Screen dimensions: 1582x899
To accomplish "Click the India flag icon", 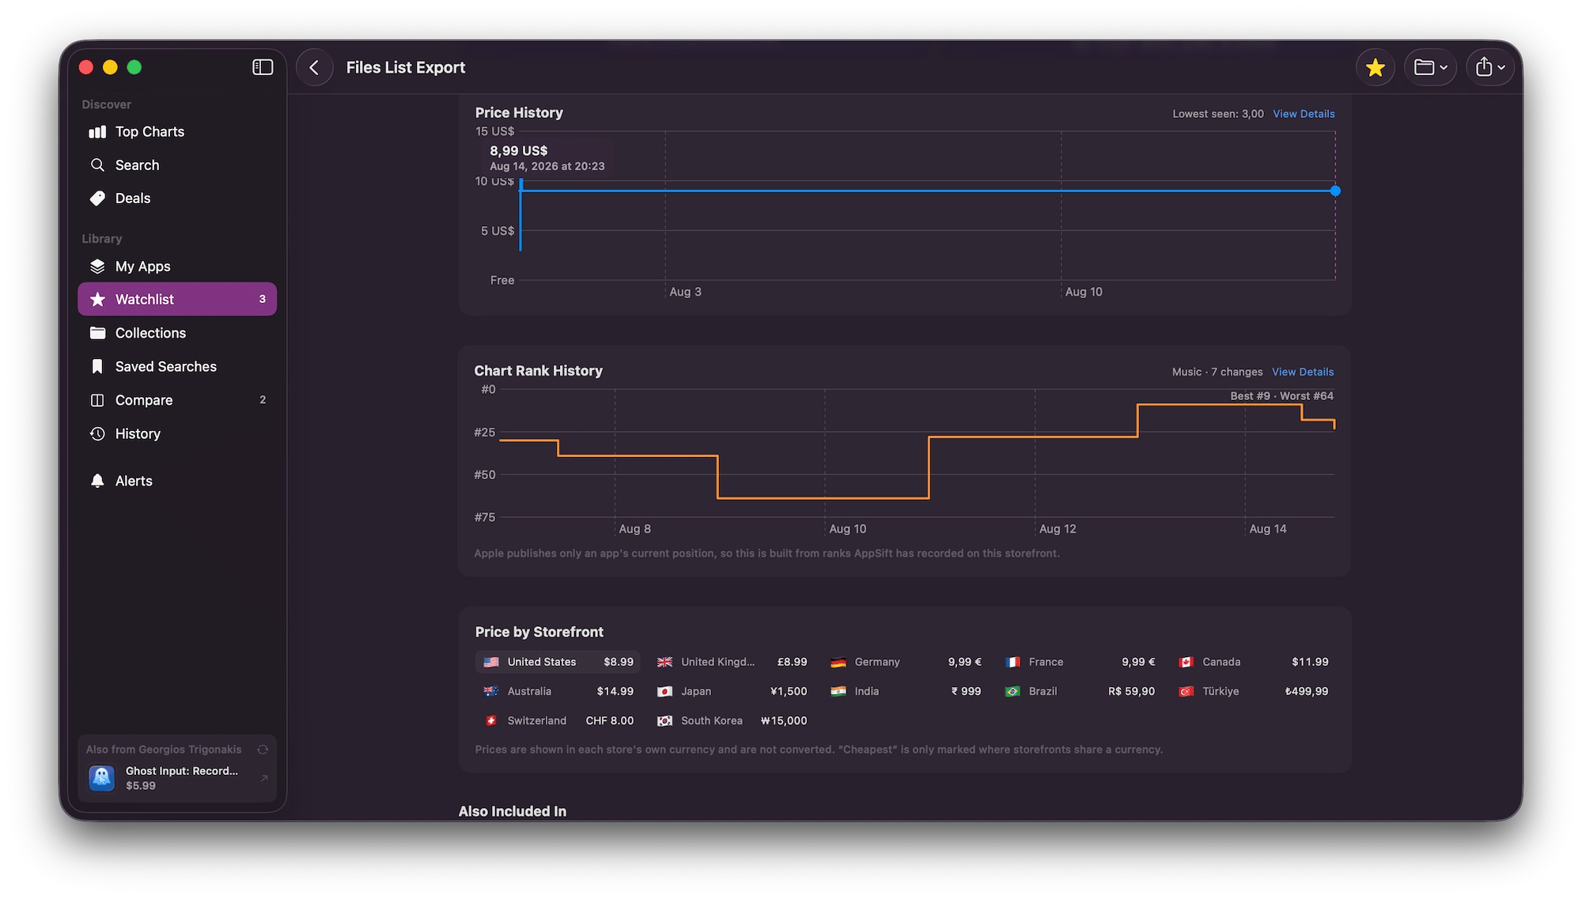I will tap(838, 691).
